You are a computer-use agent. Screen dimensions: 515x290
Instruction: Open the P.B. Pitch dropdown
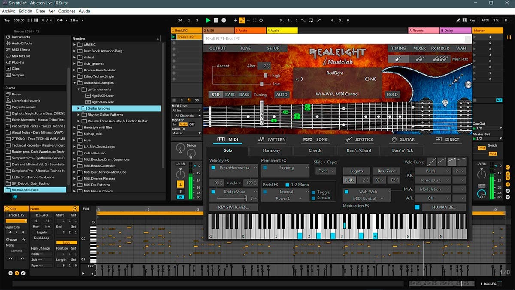433,171
